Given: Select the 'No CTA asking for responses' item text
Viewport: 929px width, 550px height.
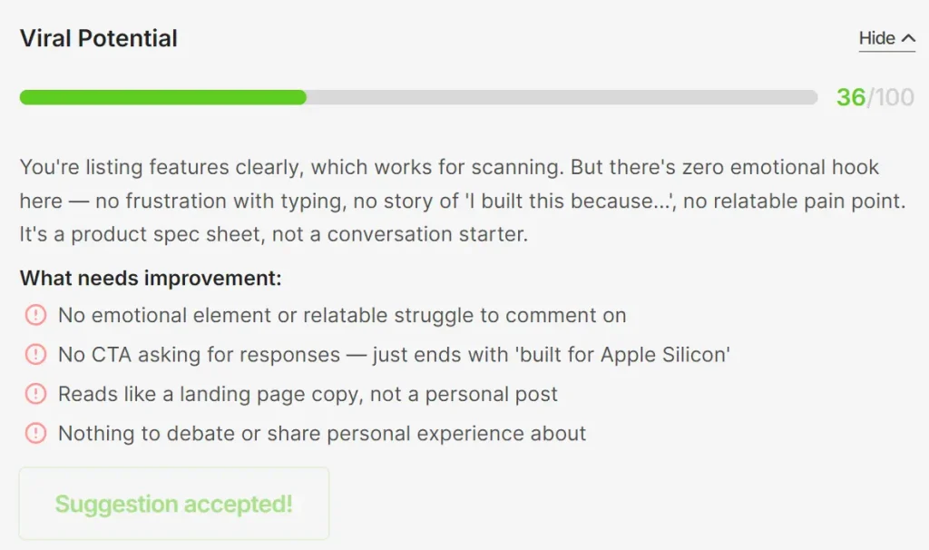Looking at the screenshot, I should click(394, 354).
